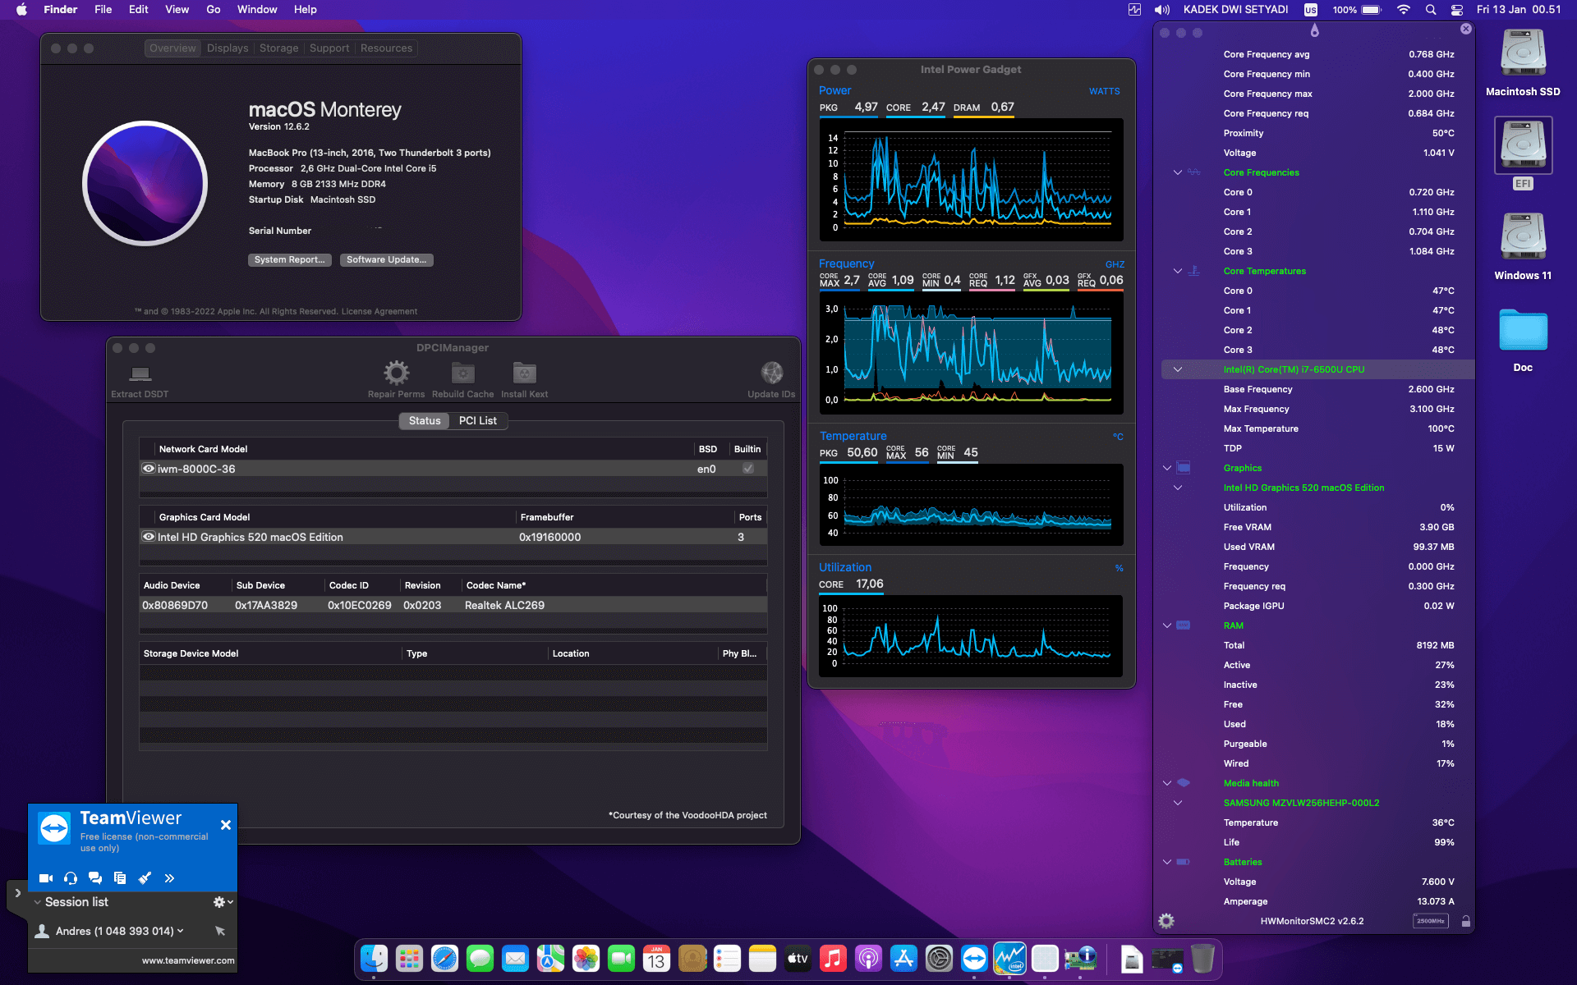Toggle the Builtin checkbox for iwm-8000C-36
This screenshot has height=985, width=1577.
747,469
